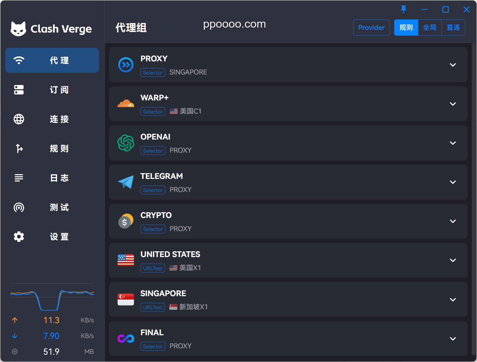The height and width of the screenshot is (362, 477).
Task: Open the 测试 sidebar page
Action: coord(52,207)
